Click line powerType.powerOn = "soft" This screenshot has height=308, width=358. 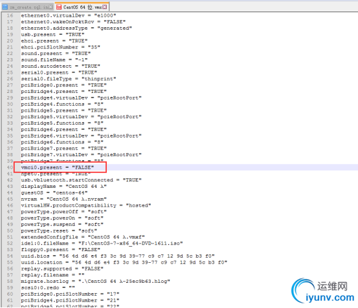point(62,218)
